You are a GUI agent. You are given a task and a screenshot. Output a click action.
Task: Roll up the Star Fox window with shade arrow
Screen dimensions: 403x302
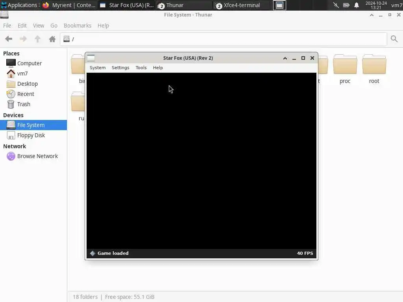pos(285,58)
